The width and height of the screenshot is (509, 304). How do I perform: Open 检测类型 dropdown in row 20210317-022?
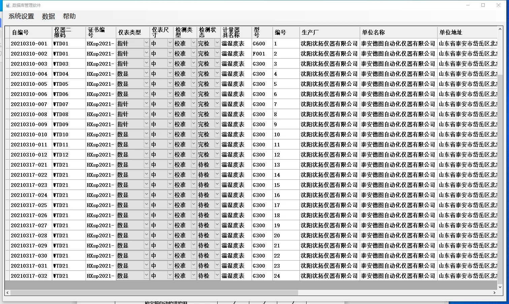click(194, 174)
